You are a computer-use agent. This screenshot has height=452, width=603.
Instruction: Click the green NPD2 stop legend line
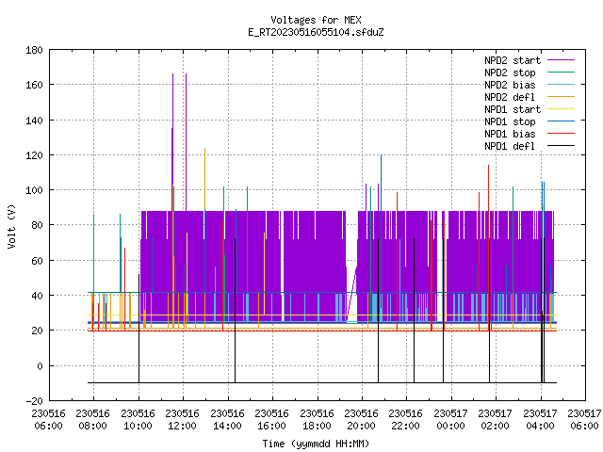point(561,73)
